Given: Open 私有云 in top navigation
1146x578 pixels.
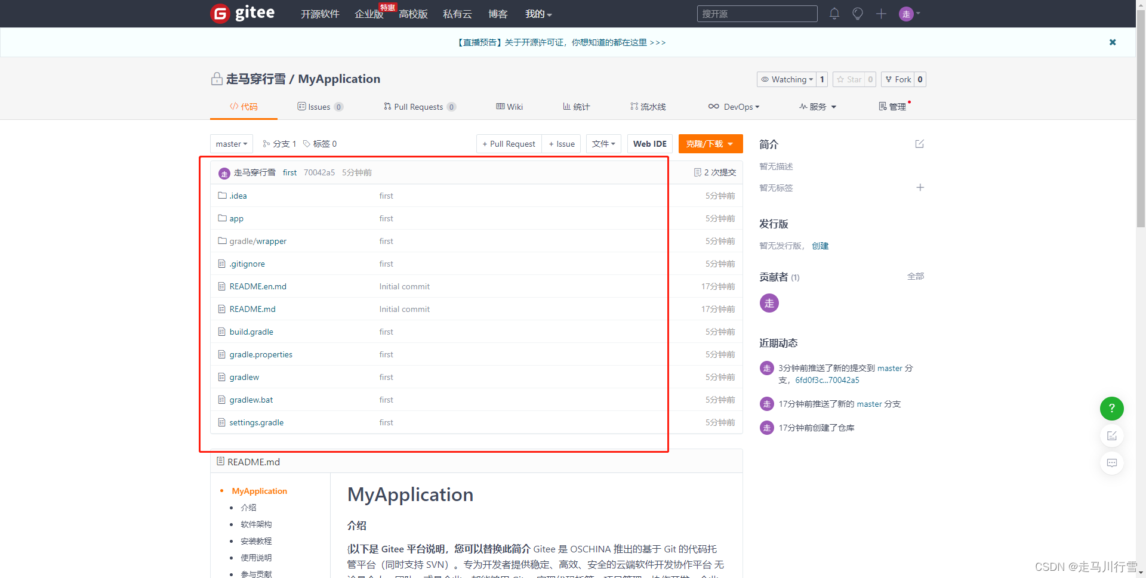Looking at the screenshot, I should point(458,14).
